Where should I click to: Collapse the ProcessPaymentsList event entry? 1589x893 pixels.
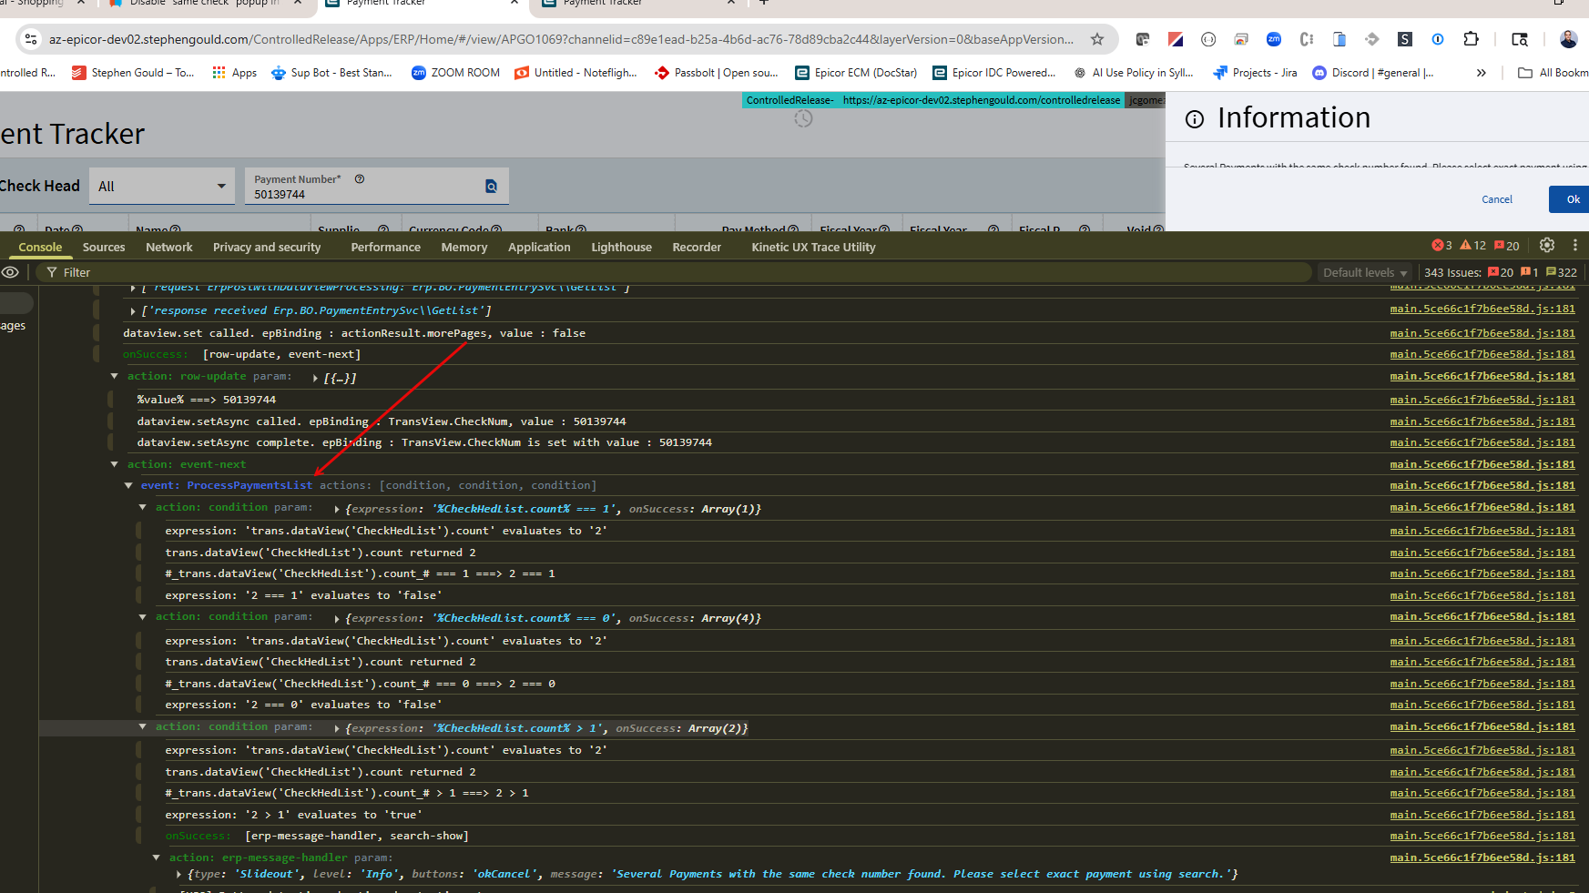point(128,486)
